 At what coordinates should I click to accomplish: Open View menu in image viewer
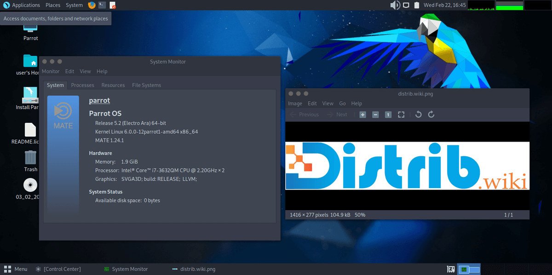point(328,103)
